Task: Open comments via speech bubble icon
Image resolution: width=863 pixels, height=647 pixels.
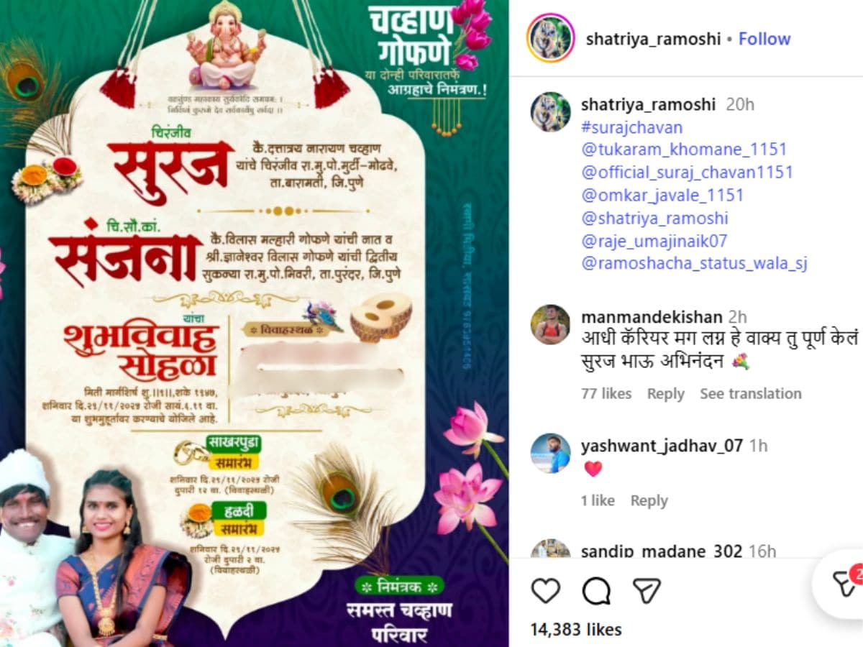Action: [596, 591]
